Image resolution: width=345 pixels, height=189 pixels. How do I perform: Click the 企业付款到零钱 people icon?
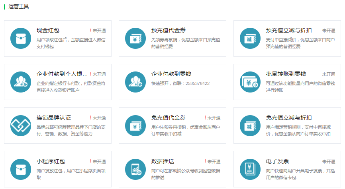135,82
